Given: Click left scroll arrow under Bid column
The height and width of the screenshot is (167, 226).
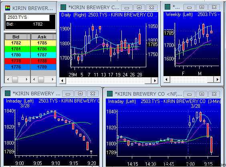Looking at the screenshot, I should (8, 79).
